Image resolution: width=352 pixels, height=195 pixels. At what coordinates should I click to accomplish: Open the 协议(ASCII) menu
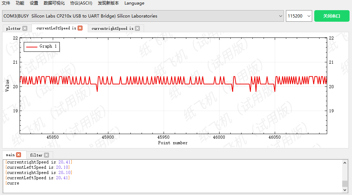(x=81, y=3)
